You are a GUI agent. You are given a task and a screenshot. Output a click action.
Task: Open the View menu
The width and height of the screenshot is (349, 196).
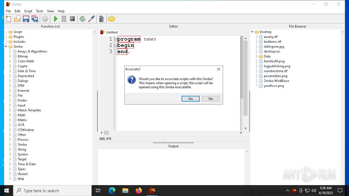click(50, 11)
